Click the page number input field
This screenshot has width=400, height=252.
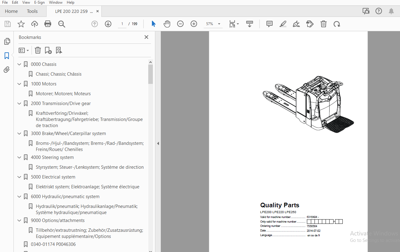(x=122, y=24)
